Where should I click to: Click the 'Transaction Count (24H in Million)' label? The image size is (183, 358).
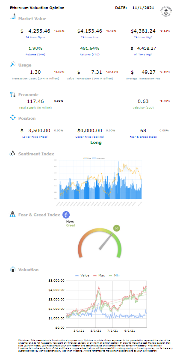click(35, 78)
